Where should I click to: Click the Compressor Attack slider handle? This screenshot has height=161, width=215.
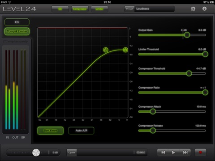click(x=153, y=111)
